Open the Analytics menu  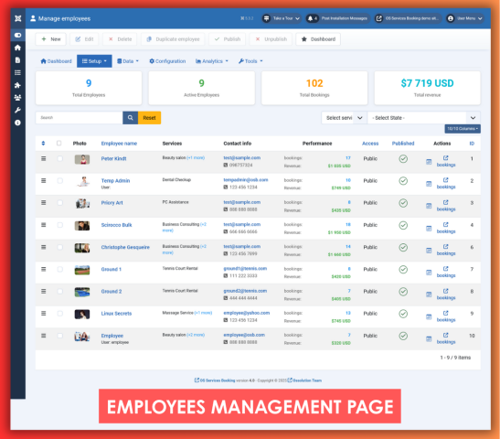(x=212, y=61)
